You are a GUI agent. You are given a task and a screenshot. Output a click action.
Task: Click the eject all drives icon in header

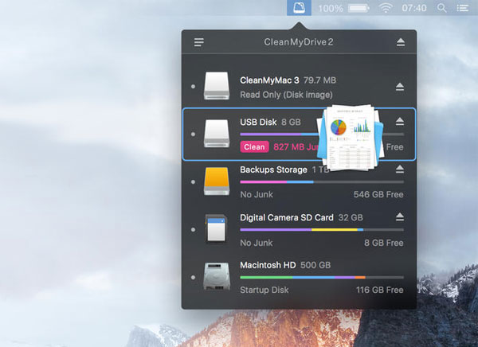(x=401, y=42)
